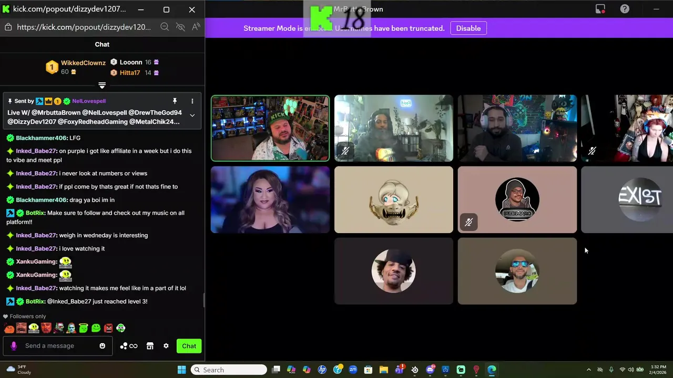The image size is (673, 378).
Task: Click the read aloud icon in address bar
Action: coord(196,27)
